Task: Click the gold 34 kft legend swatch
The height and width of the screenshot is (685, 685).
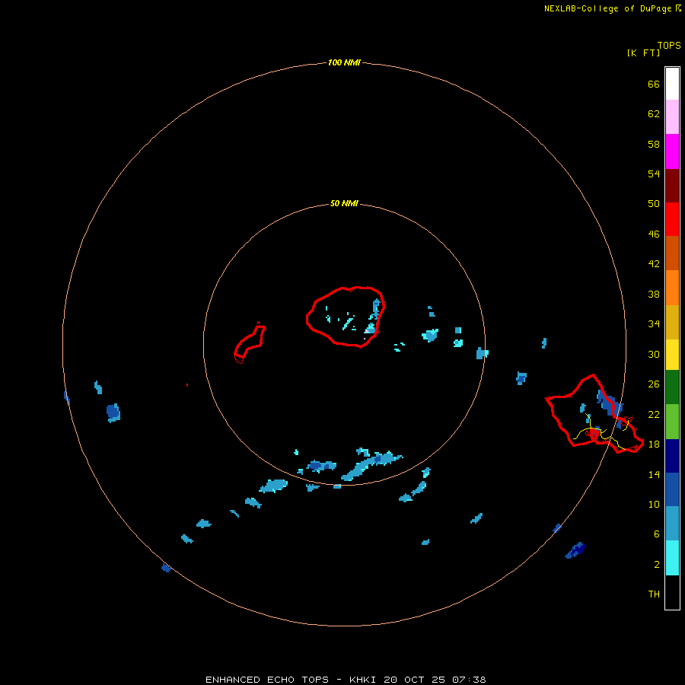Action: pyautogui.click(x=672, y=321)
